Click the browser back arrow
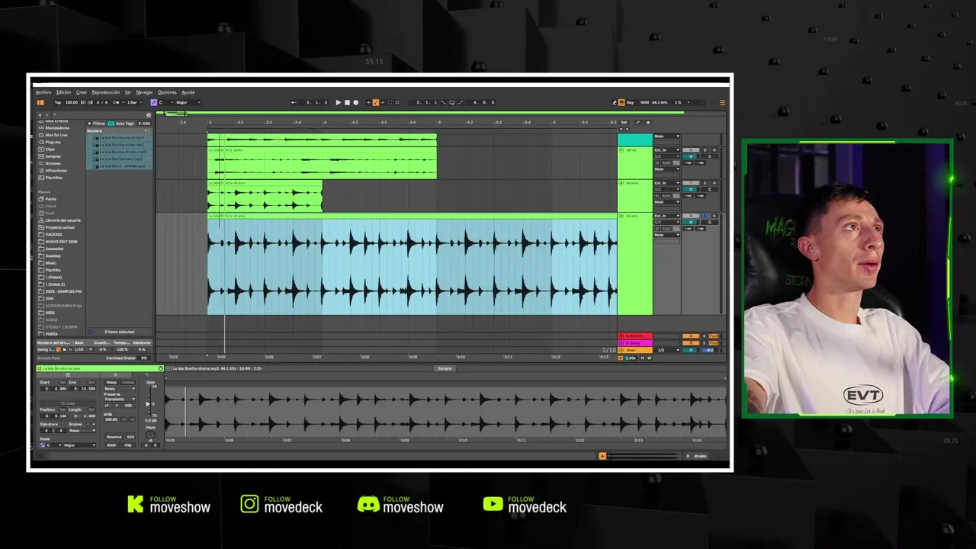 [x=40, y=115]
